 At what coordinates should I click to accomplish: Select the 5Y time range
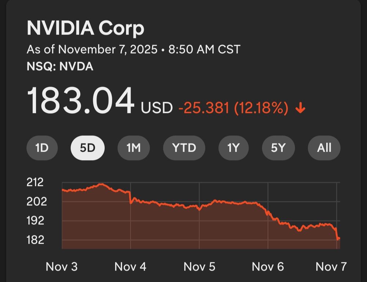pyautogui.click(x=278, y=148)
